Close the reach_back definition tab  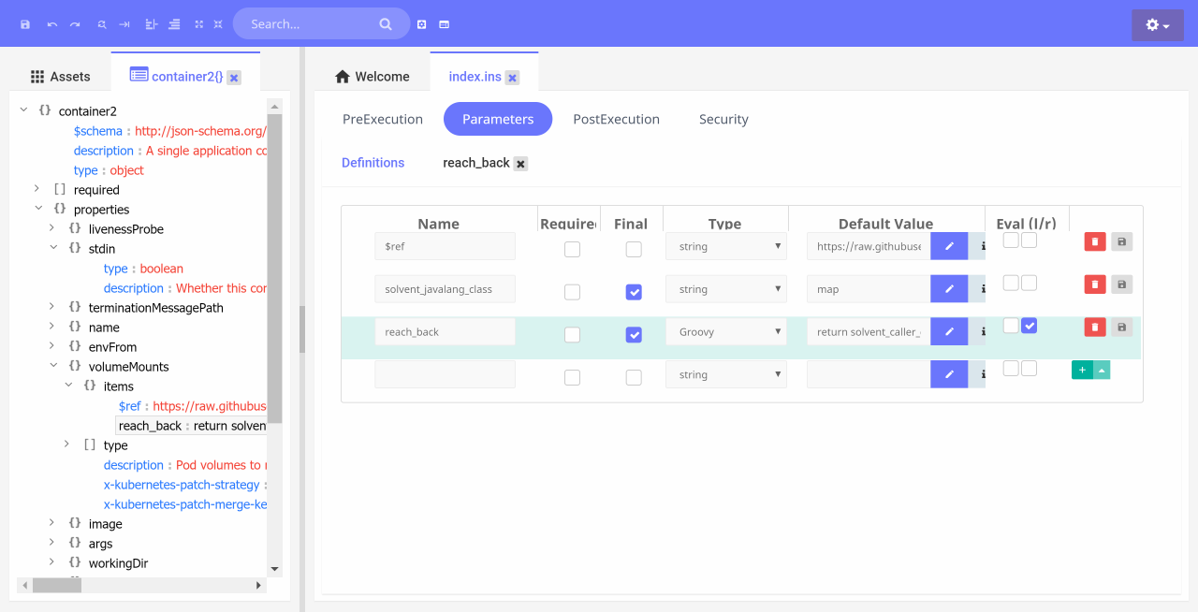click(521, 164)
